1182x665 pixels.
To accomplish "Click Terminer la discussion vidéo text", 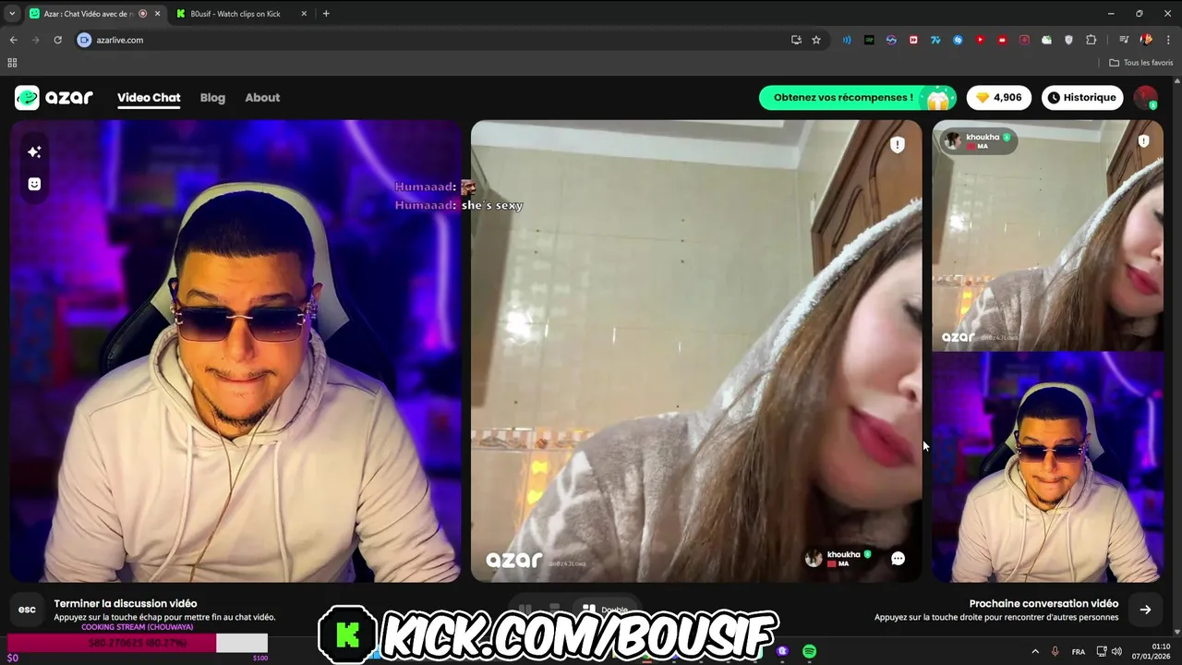I will click(125, 603).
